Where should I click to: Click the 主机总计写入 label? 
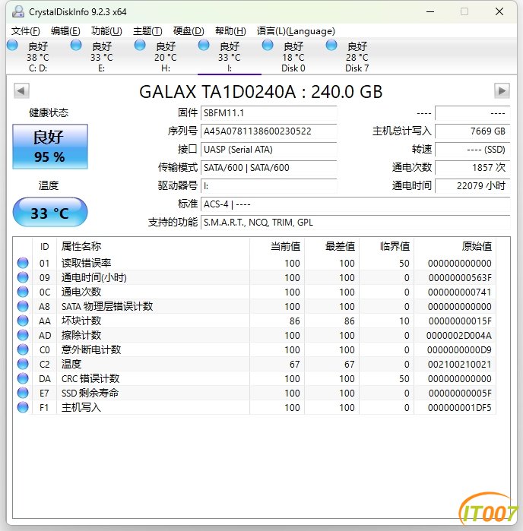click(x=401, y=131)
